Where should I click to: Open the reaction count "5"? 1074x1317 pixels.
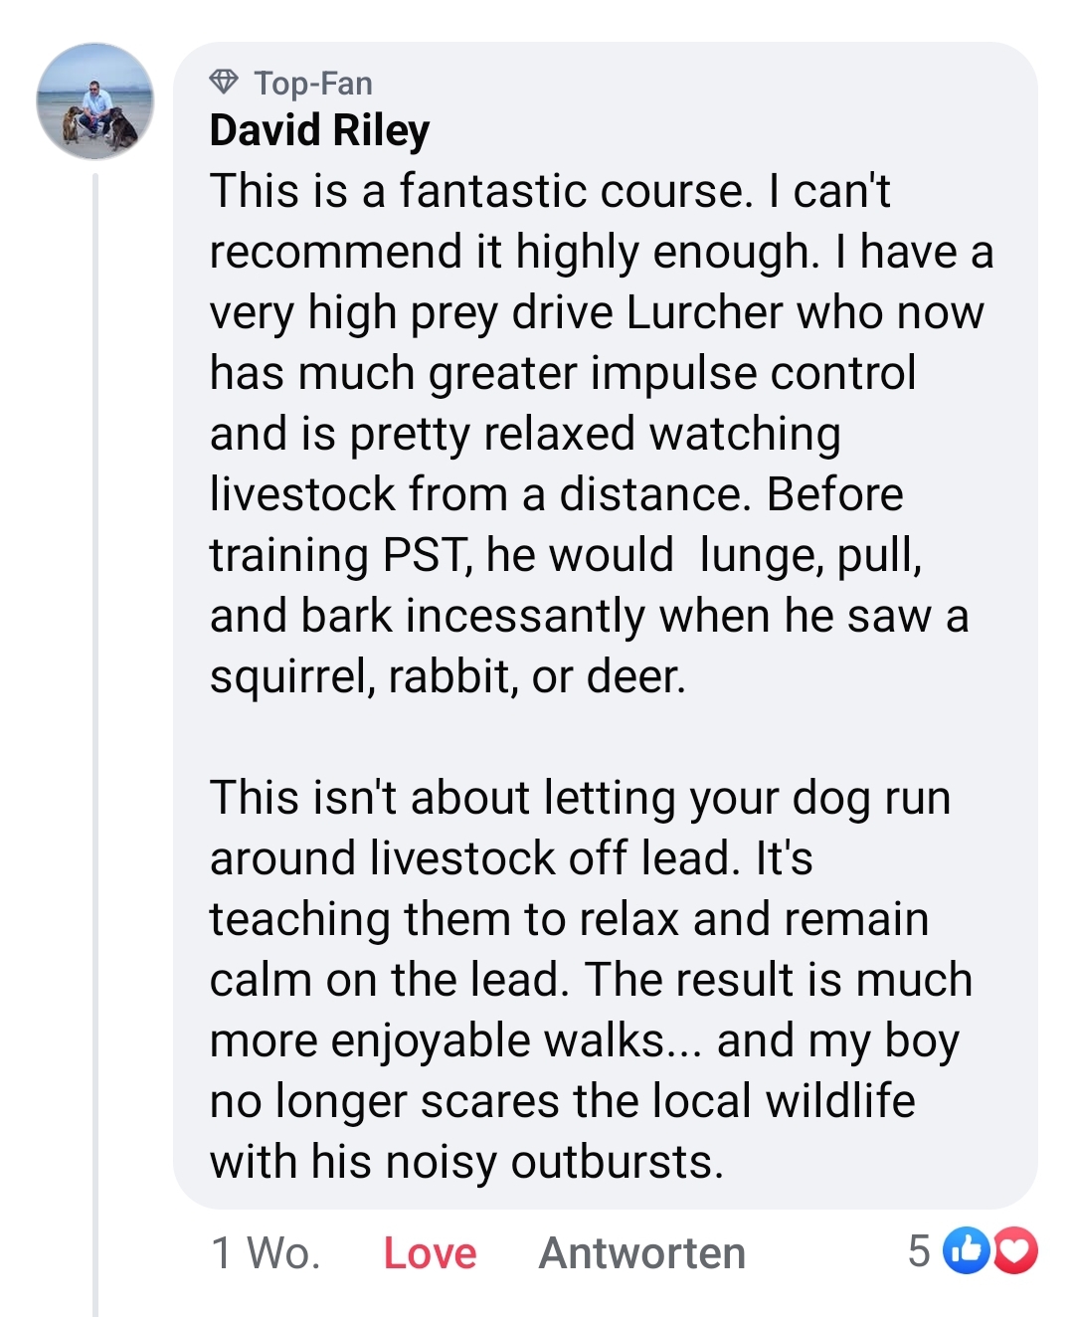[x=919, y=1250]
